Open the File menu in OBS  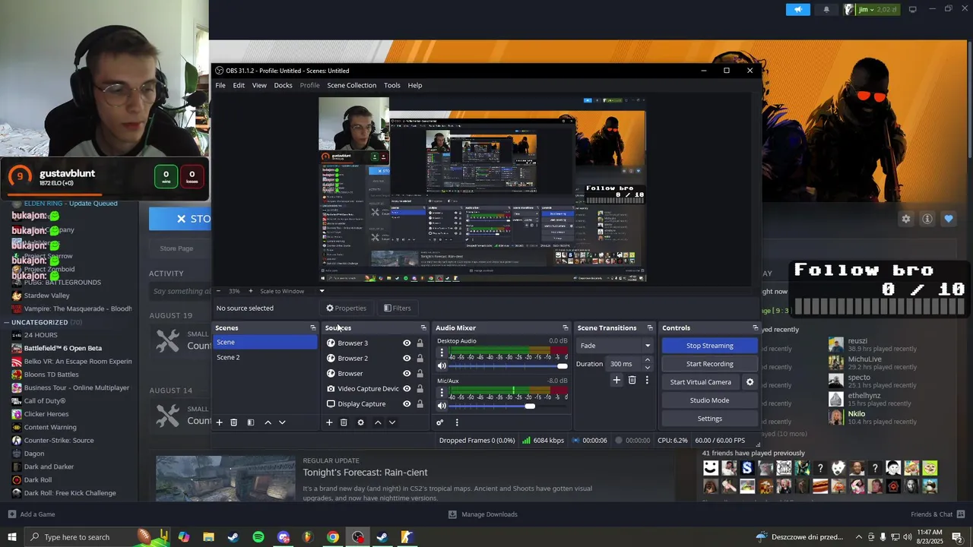220,85
